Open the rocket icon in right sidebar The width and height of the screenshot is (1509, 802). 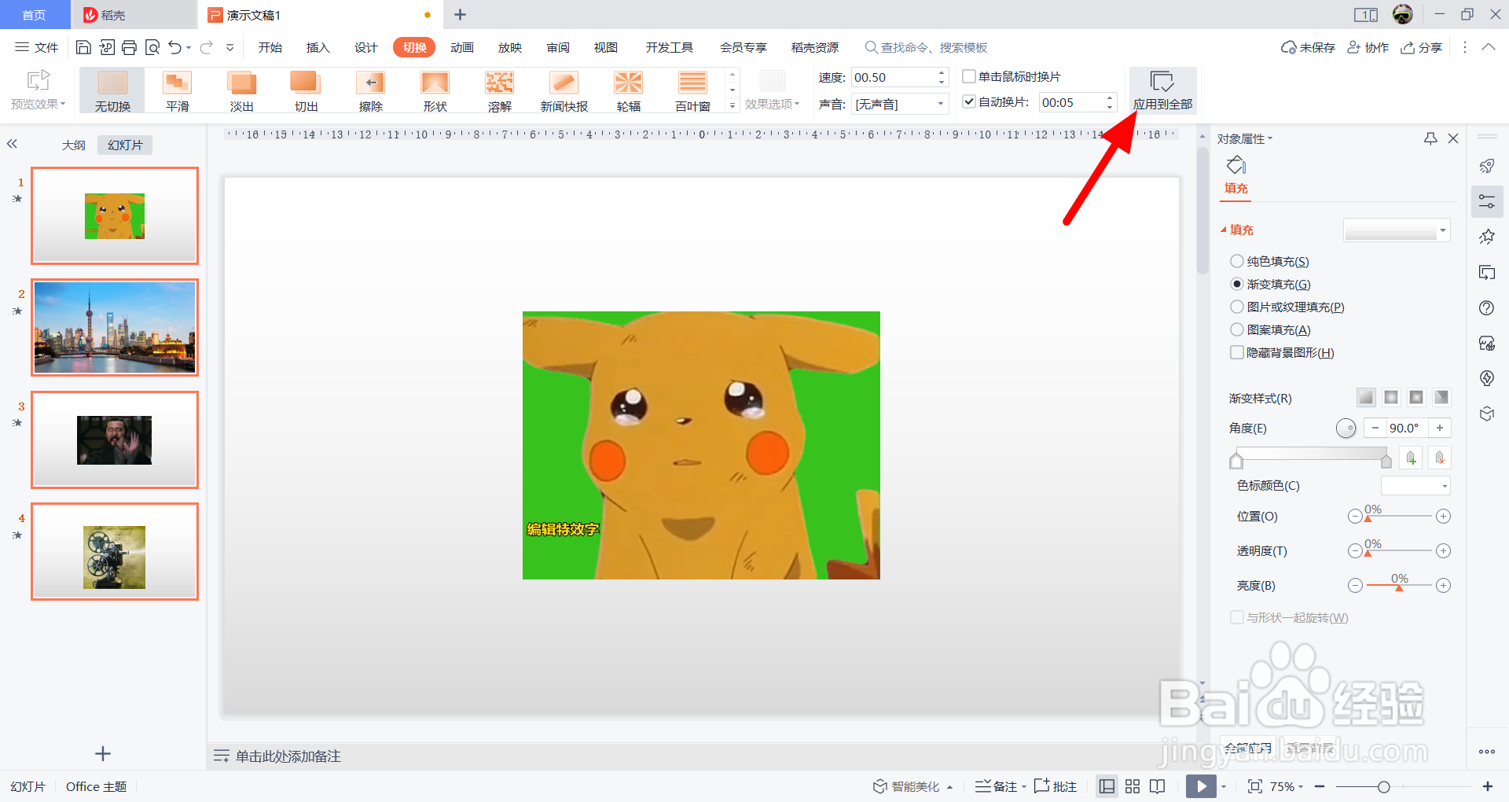pyautogui.click(x=1486, y=166)
